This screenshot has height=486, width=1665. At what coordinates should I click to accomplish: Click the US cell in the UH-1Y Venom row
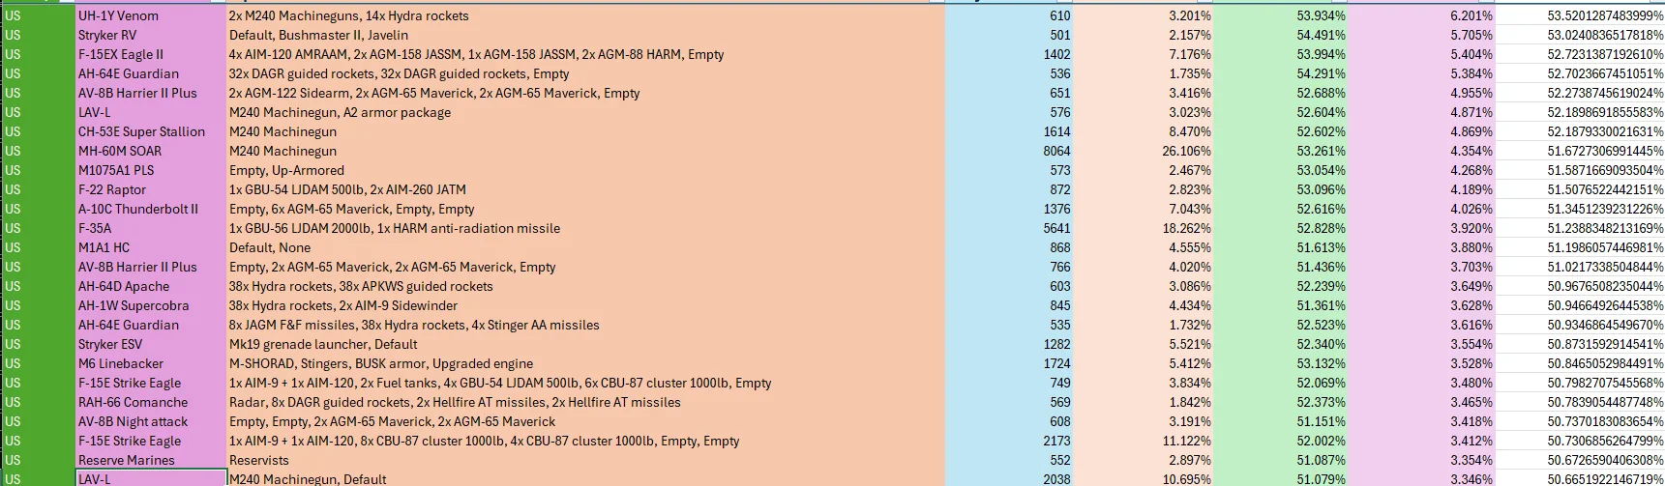[x=38, y=15]
